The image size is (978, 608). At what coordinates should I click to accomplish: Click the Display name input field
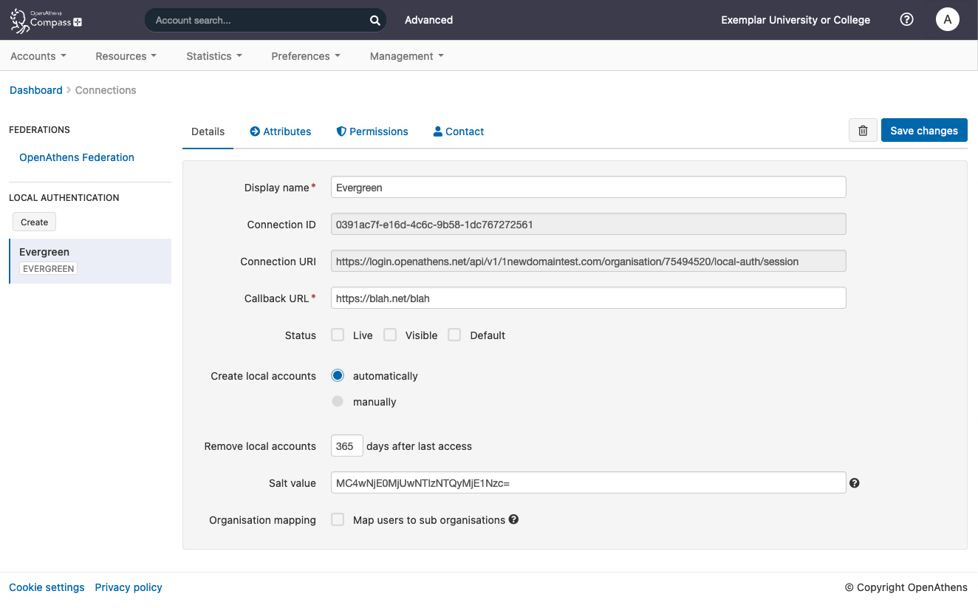click(588, 187)
